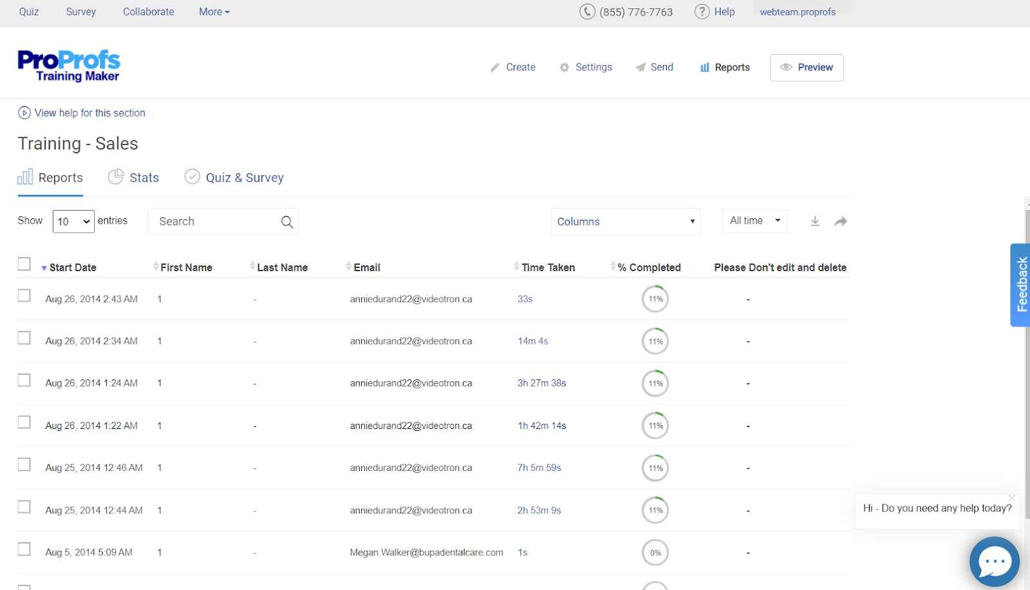This screenshot has width=1030, height=590.
Task: Click time taken 7h 5m 59s
Action: click(x=539, y=468)
